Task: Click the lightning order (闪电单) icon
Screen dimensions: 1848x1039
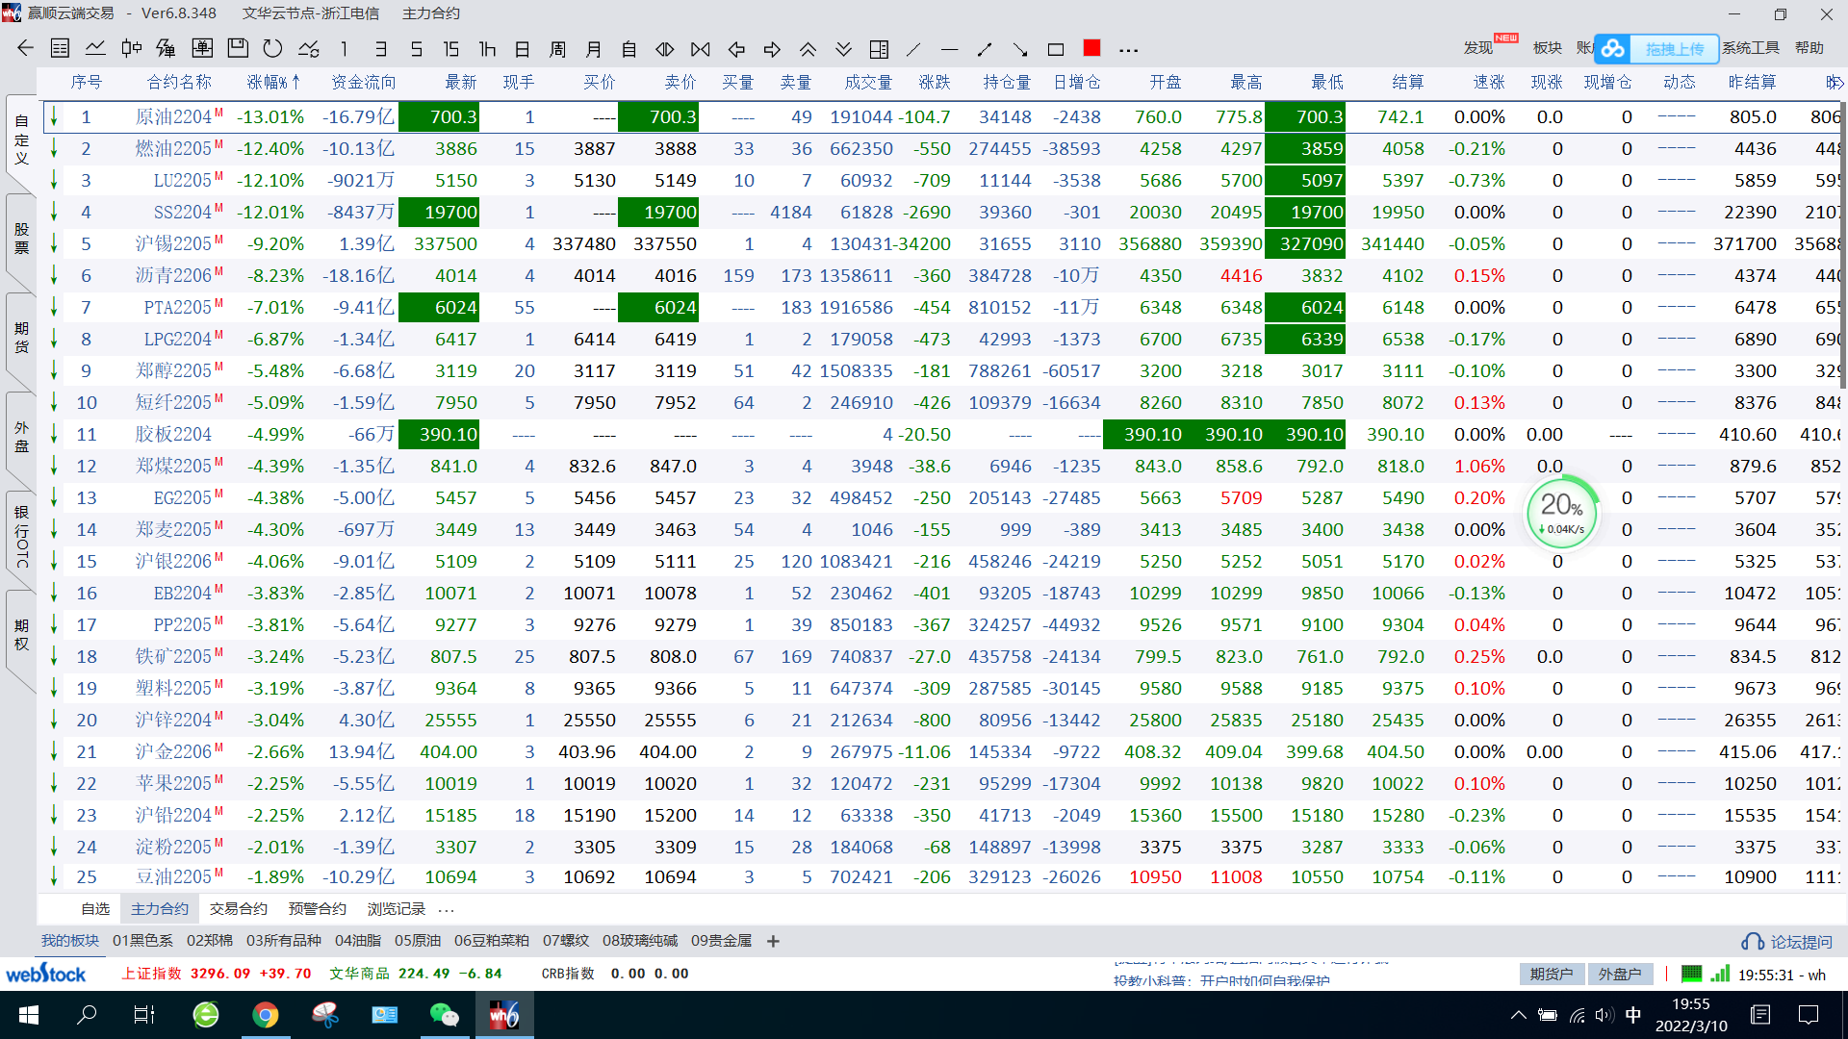Action: click(166, 48)
